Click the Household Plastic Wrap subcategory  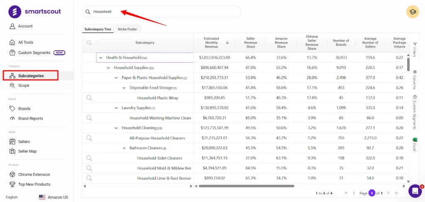pyautogui.click(x=158, y=98)
